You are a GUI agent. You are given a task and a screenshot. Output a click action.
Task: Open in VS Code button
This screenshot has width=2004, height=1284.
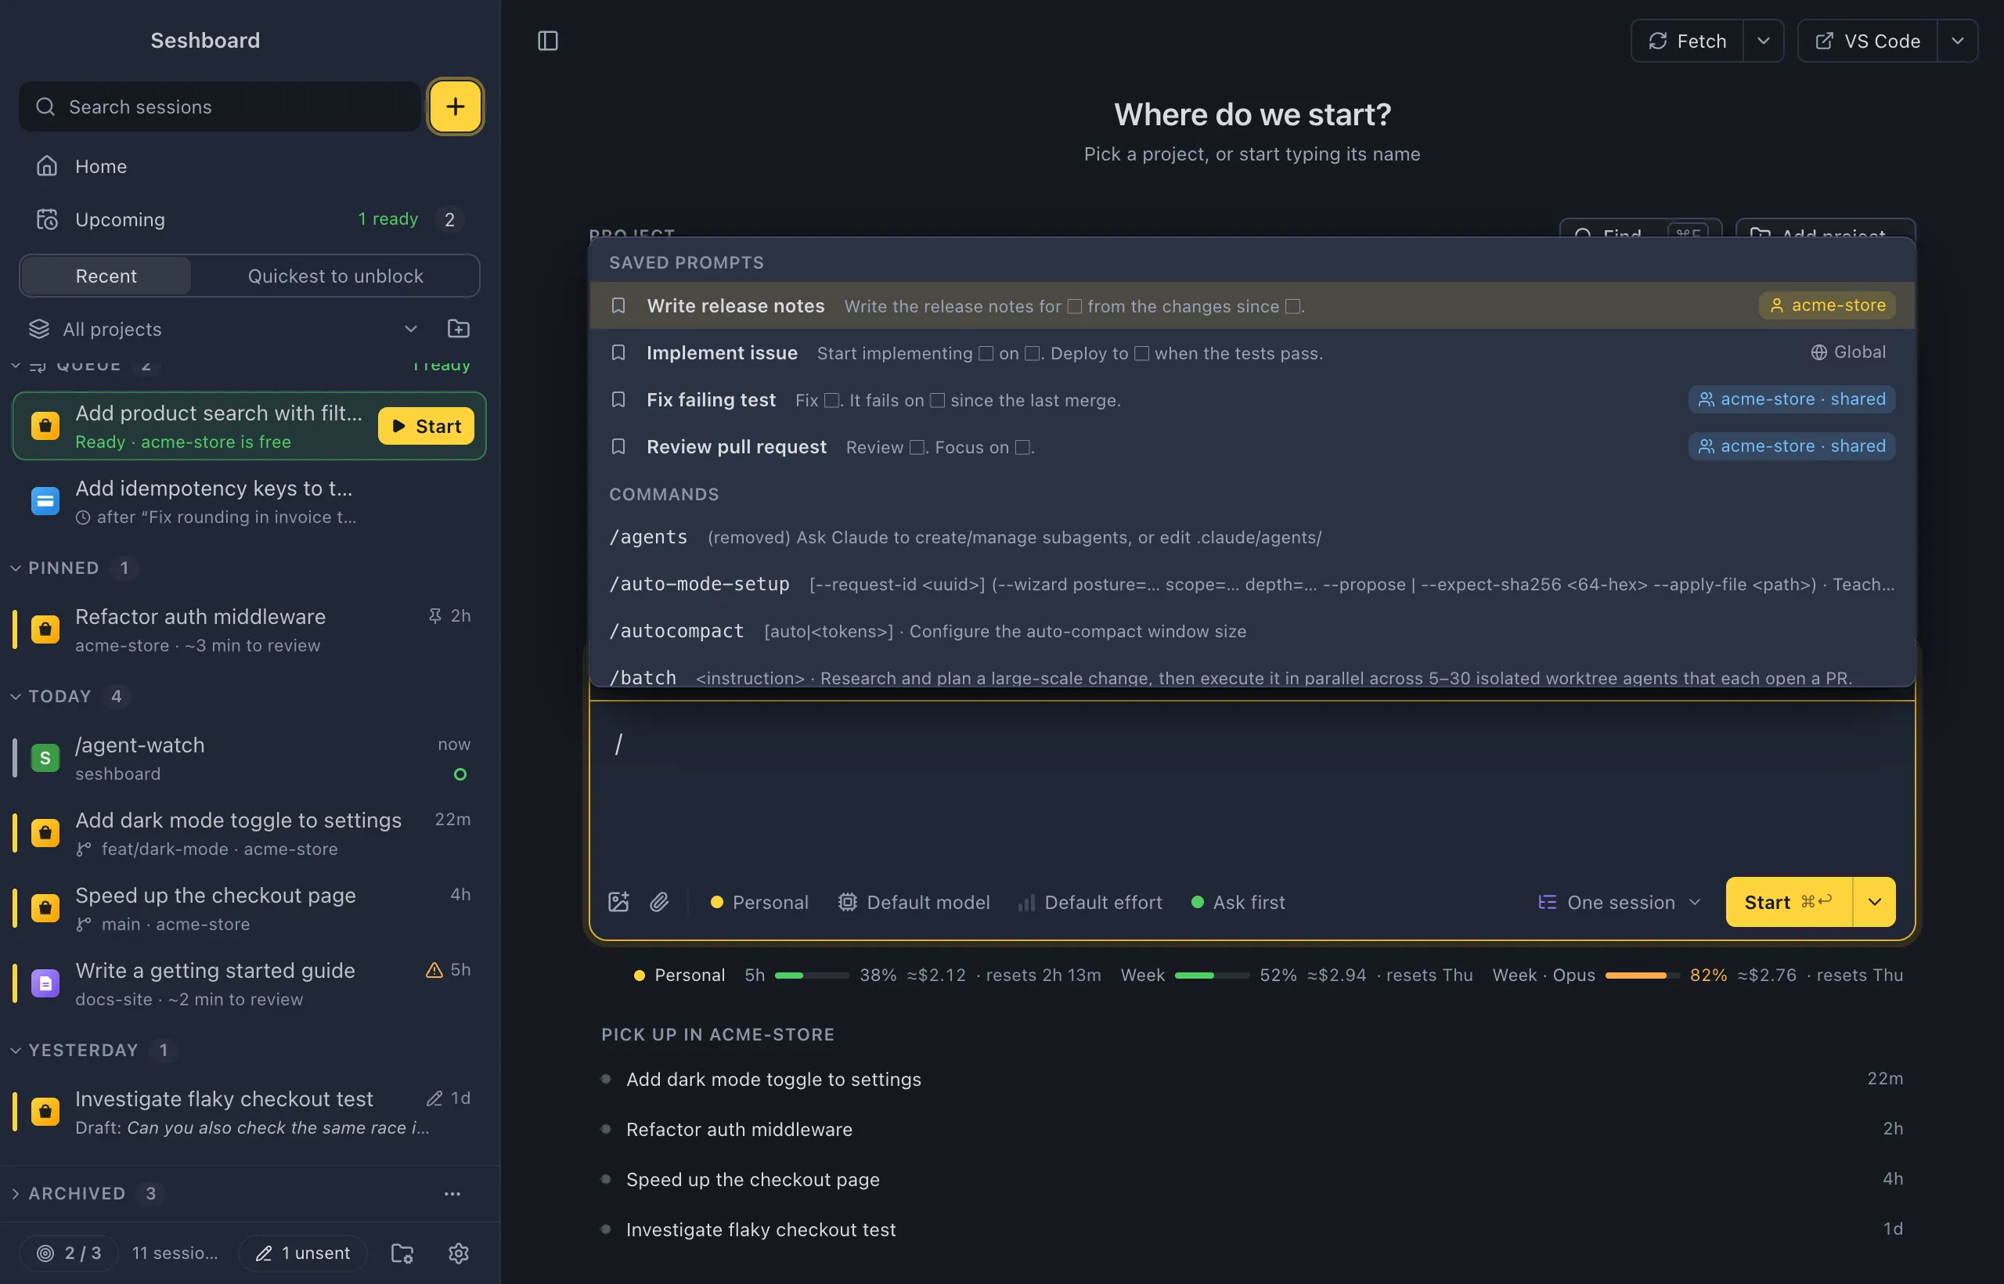click(1867, 41)
